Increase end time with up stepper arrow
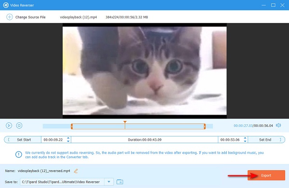 pos(245,138)
